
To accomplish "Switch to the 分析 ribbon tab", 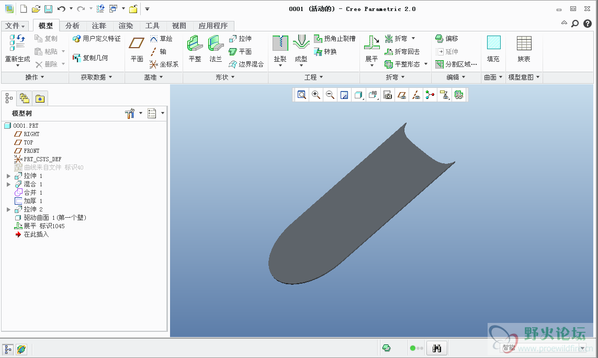I will point(73,26).
